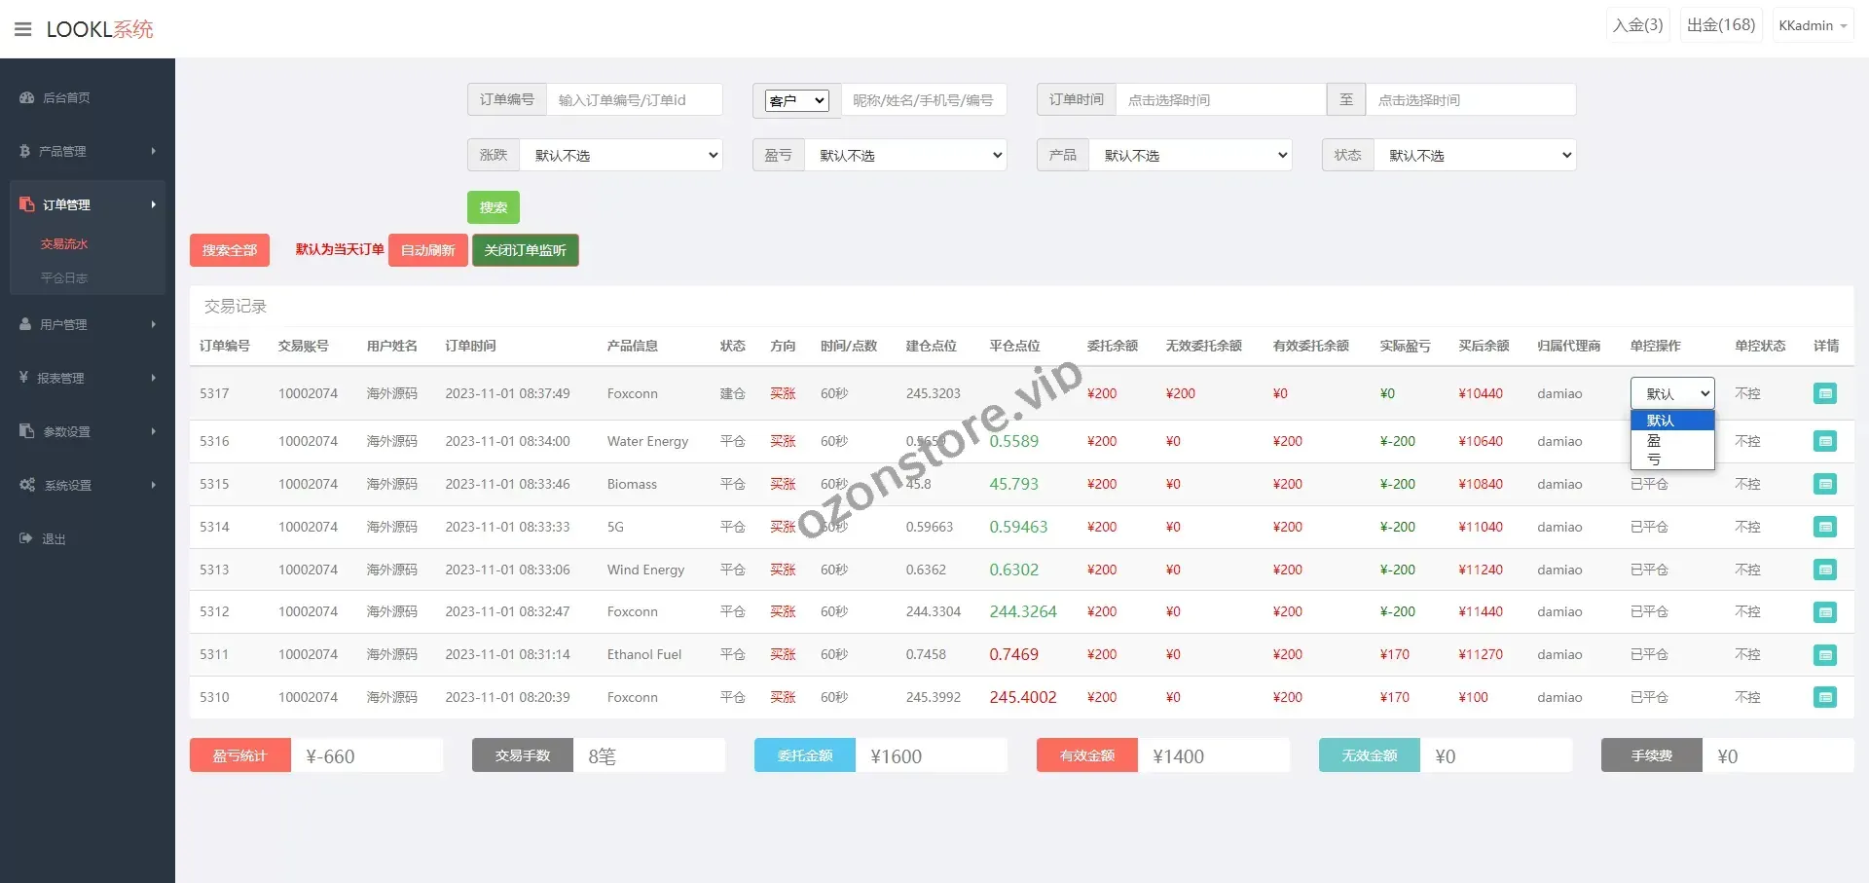Open details icon for order 5314

(x=1825, y=527)
